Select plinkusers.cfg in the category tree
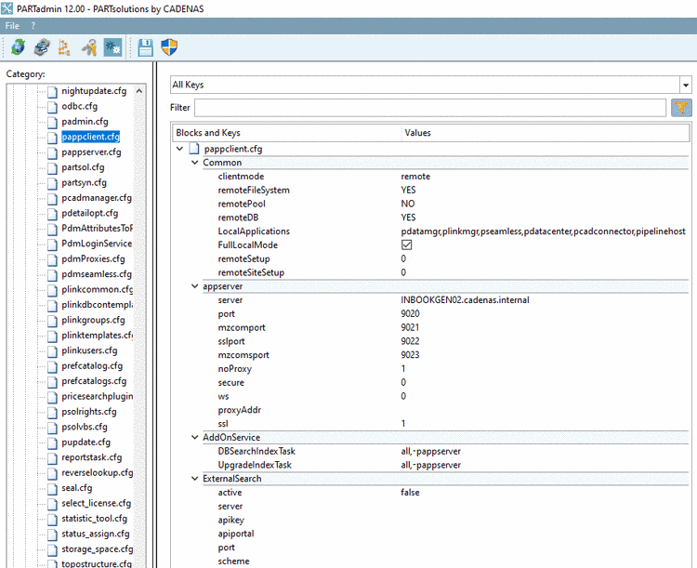Image resolution: width=697 pixels, height=568 pixels. pos(89,350)
